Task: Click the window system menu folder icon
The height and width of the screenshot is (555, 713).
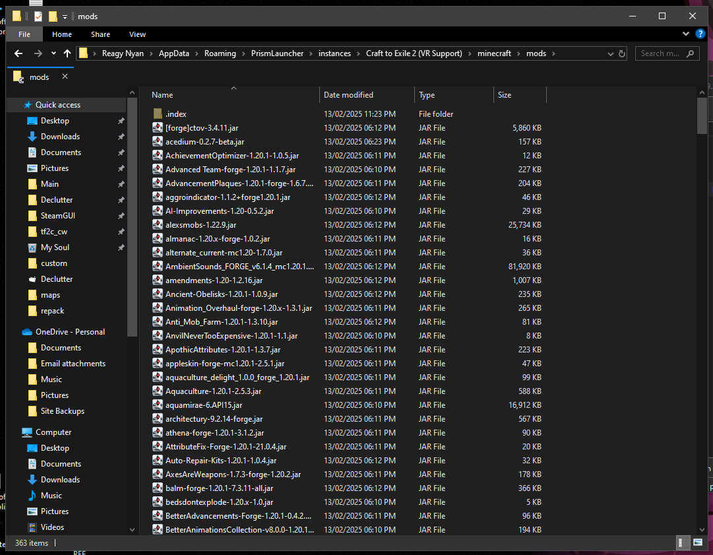Action: click(17, 16)
